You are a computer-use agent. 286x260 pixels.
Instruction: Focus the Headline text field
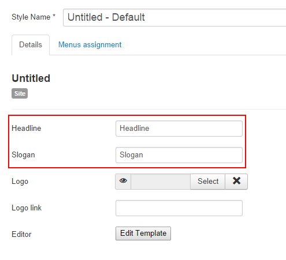pos(179,129)
